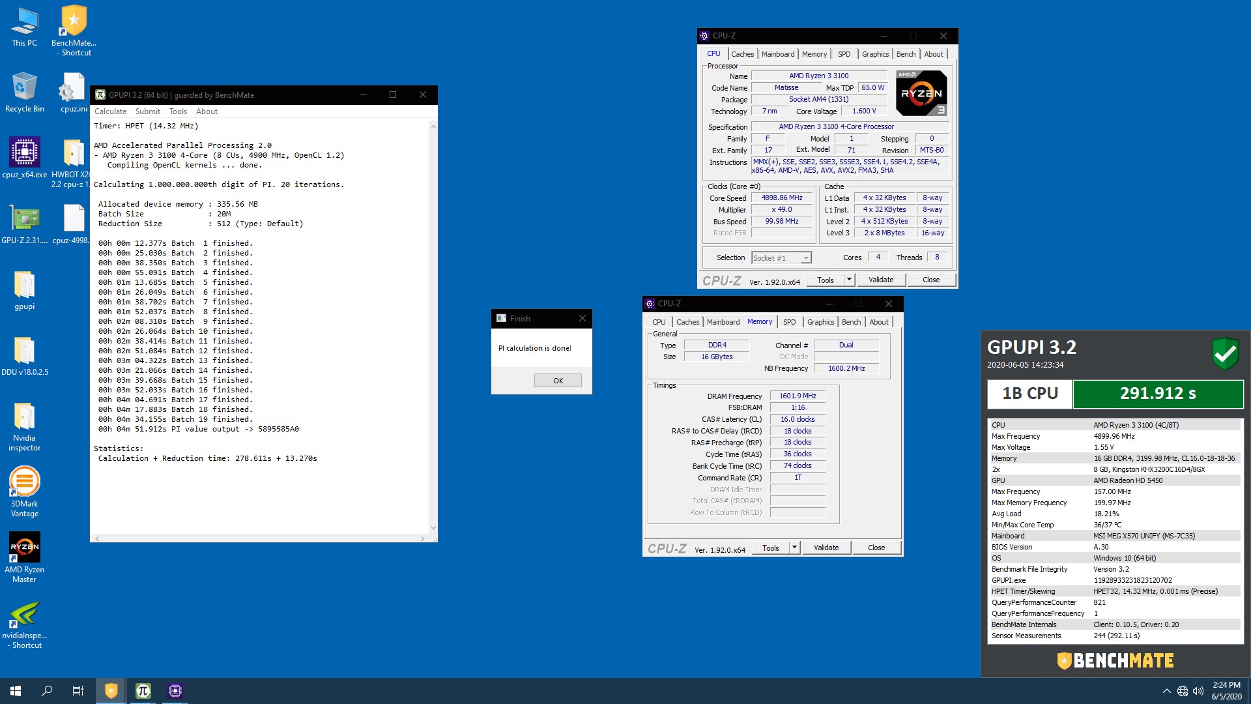This screenshot has height=704, width=1251.
Task: Launch the 3DMark Vantage shortcut
Action: tap(24, 491)
